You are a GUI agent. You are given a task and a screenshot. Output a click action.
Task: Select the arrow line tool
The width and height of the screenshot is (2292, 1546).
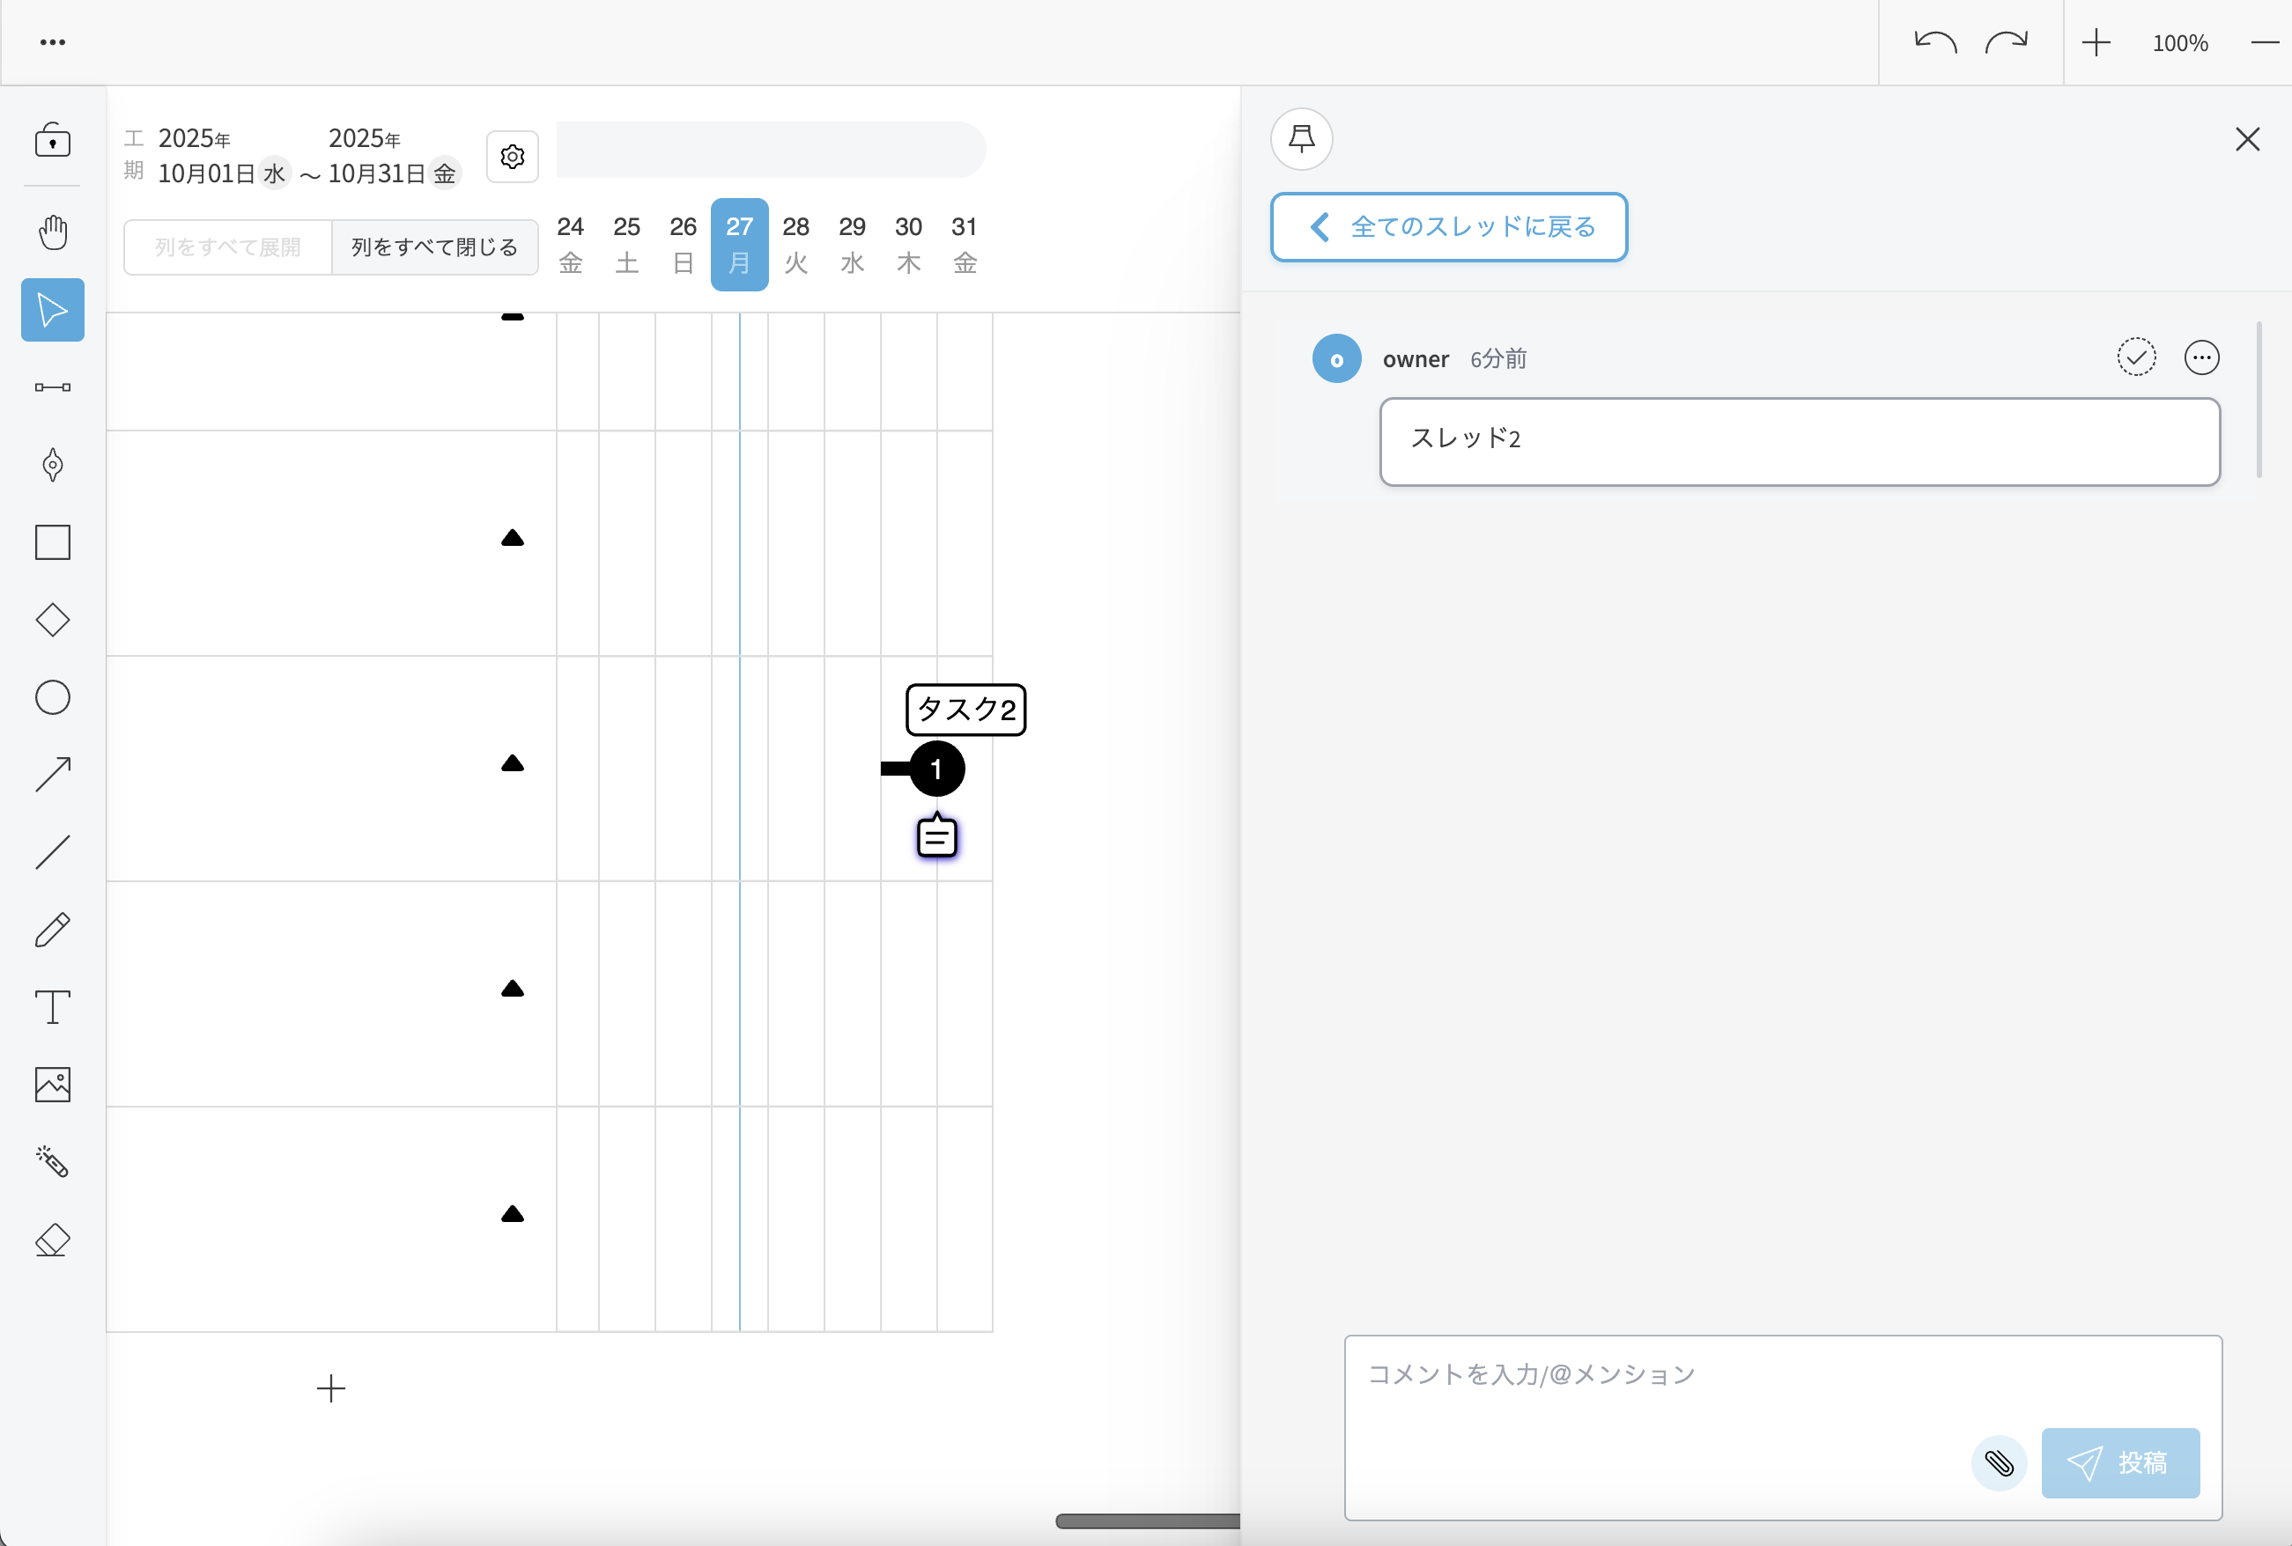click(x=52, y=775)
